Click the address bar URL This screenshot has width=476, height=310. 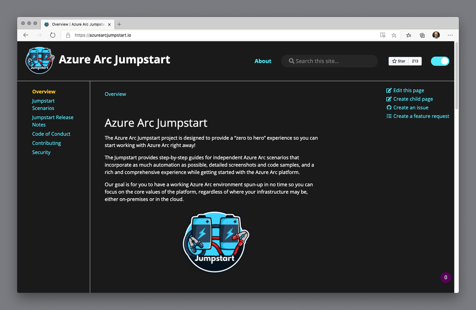pyautogui.click(x=103, y=35)
